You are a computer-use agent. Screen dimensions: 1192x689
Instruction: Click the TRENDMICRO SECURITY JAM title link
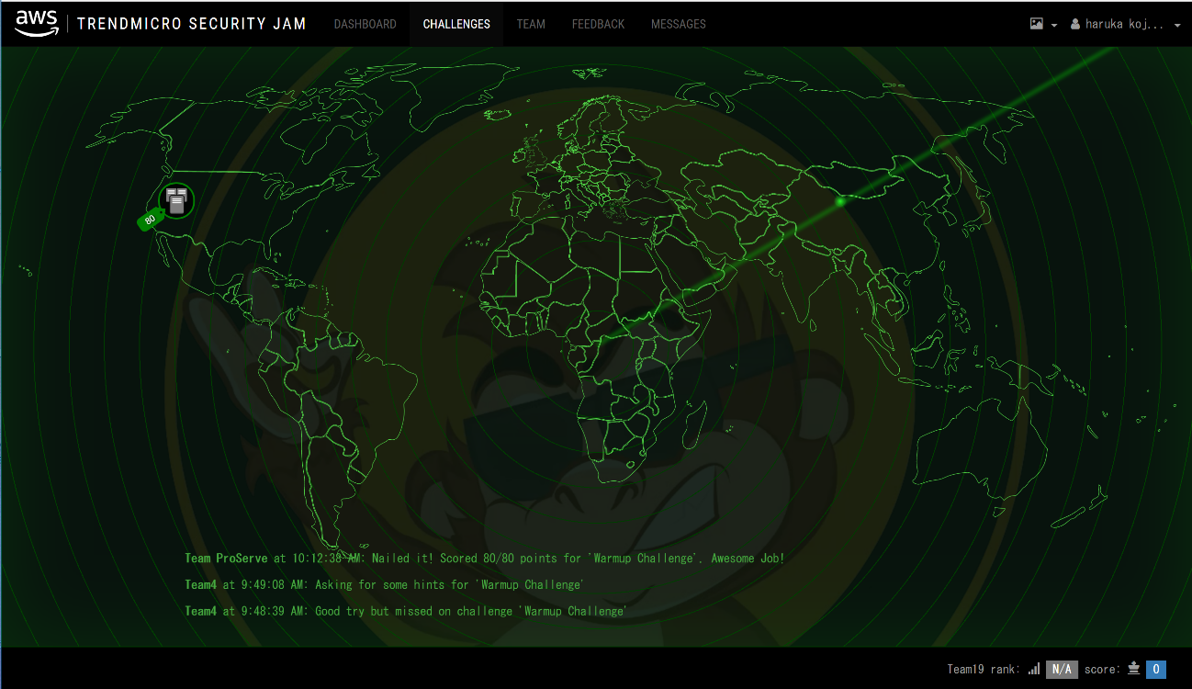[192, 24]
